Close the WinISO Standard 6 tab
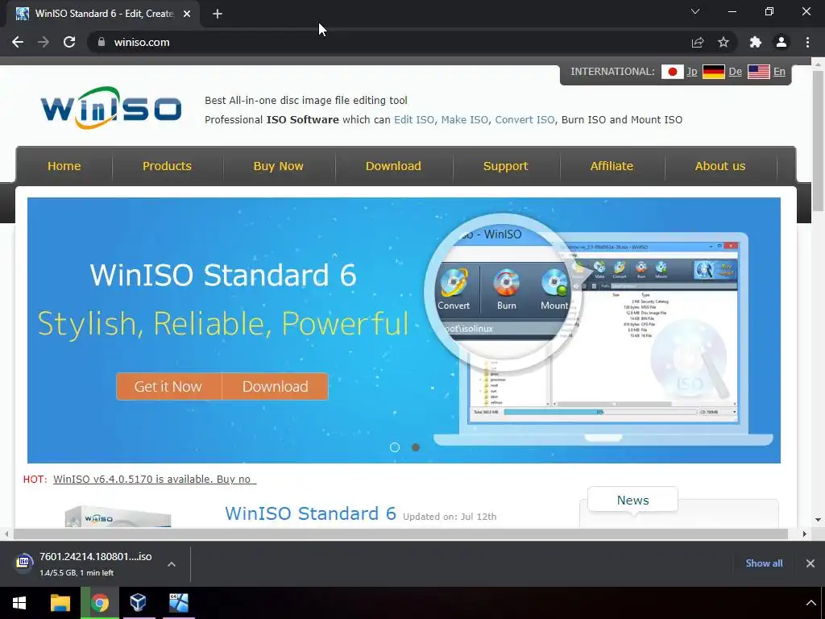Image resolution: width=825 pixels, height=619 pixels. pyautogui.click(x=187, y=14)
